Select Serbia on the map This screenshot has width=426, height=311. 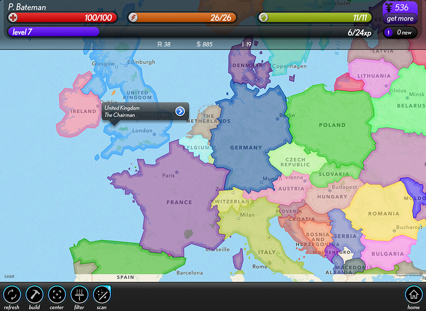(x=345, y=236)
